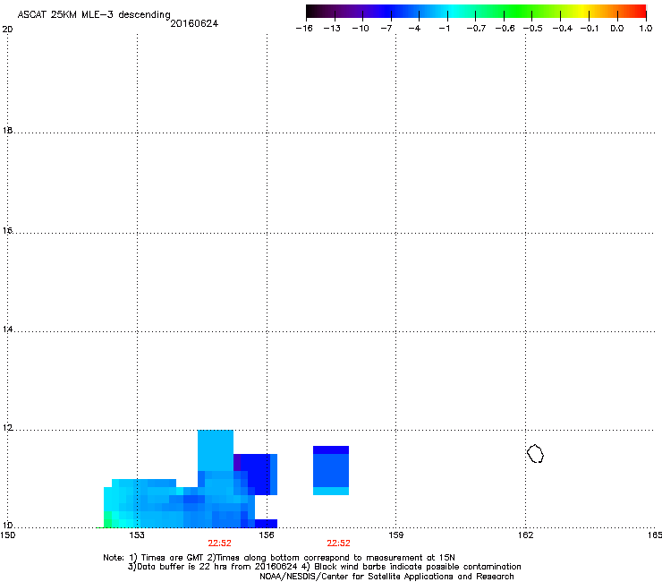Click the green data cell at the swath corner
This screenshot has width=662, height=582.
coord(107,520)
